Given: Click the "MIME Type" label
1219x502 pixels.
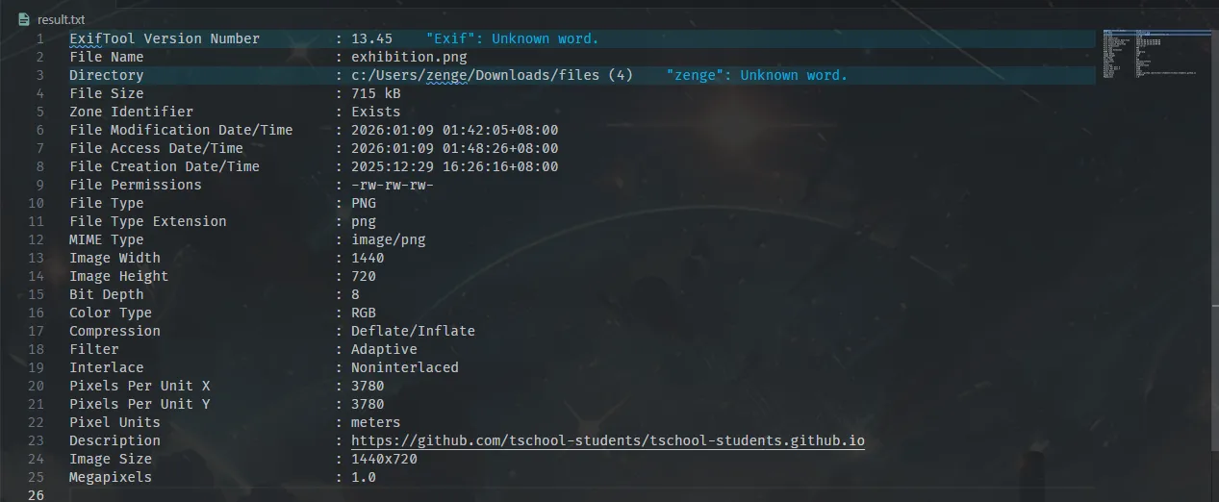Looking at the screenshot, I should tap(106, 239).
